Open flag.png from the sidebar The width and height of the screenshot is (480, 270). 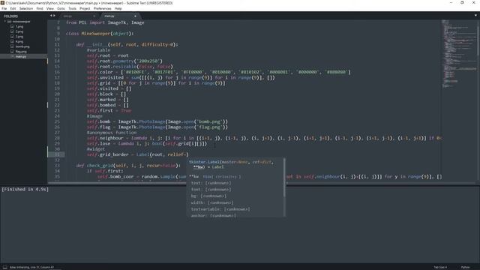tap(21, 52)
